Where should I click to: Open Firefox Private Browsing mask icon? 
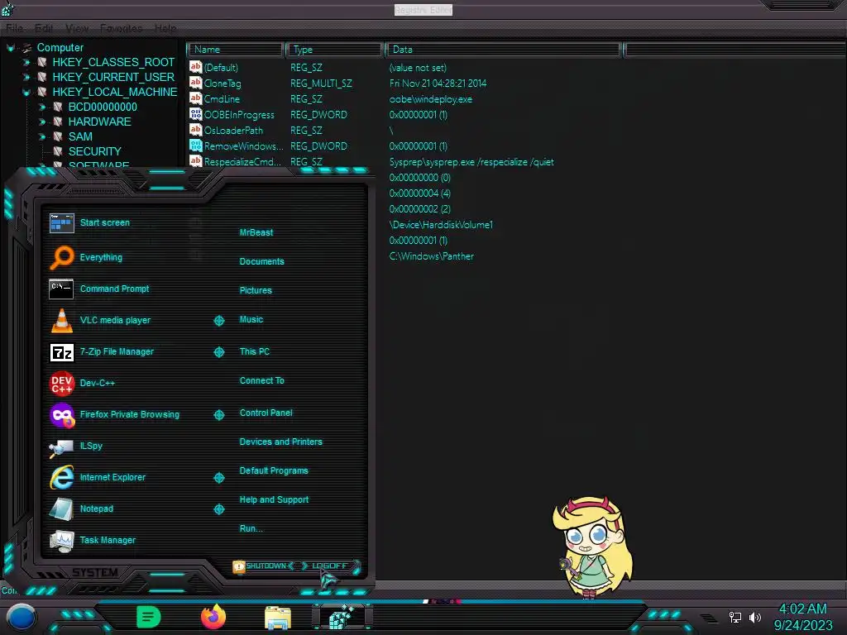pos(61,415)
